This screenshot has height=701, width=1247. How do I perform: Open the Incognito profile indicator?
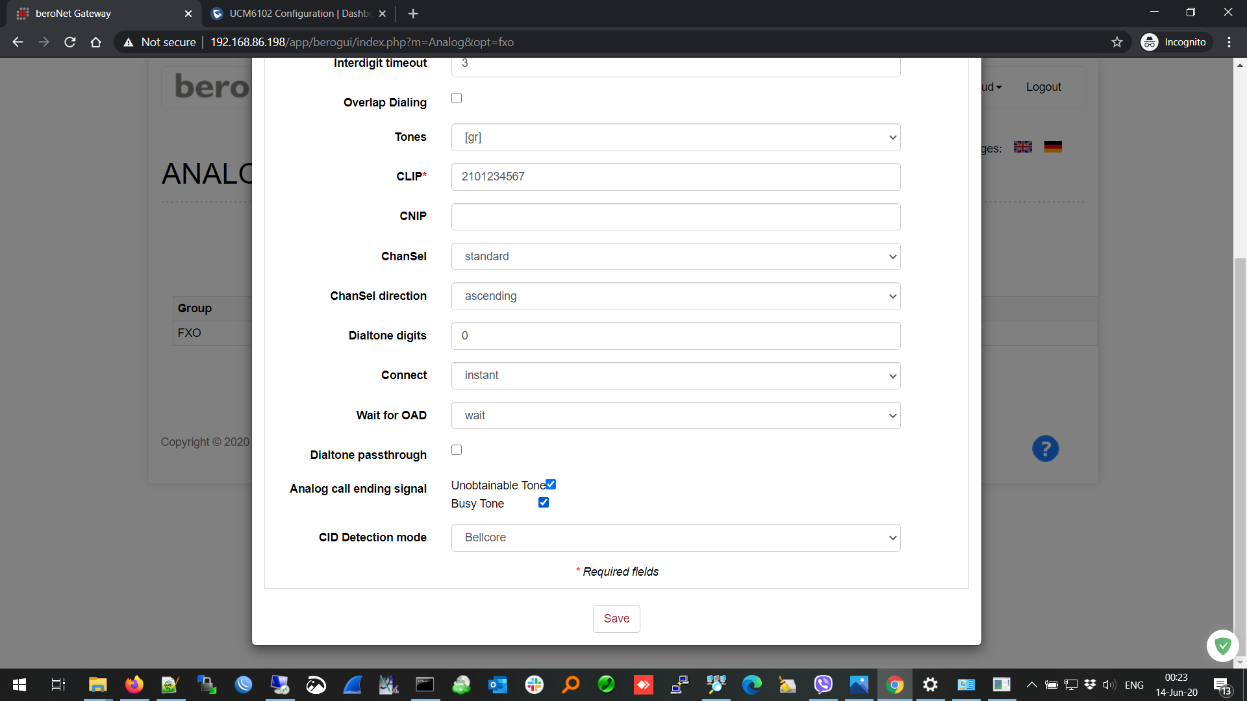click(1176, 42)
